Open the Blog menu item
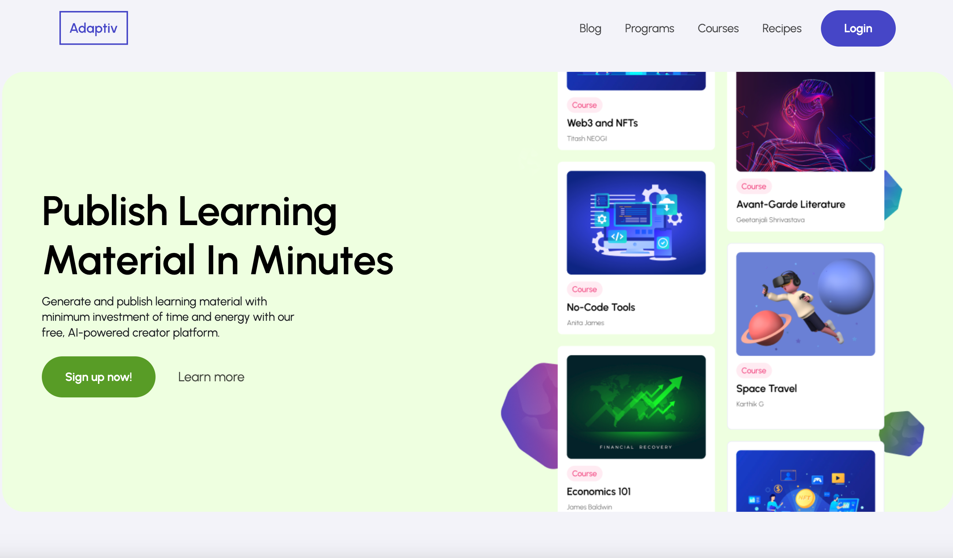The height and width of the screenshot is (558, 953). pos(589,28)
